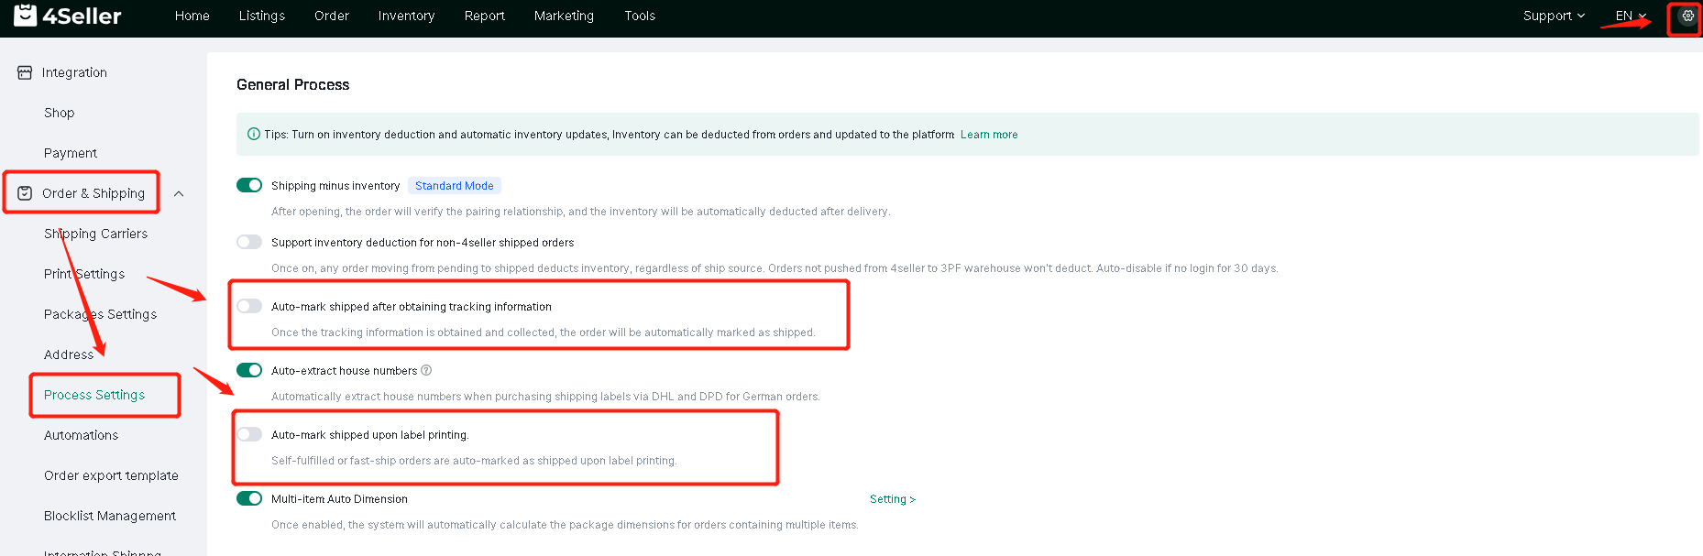This screenshot has width=1703, height=556.
Task: Disable Shipping minus inventory toggle
Action: coord(249,185)
